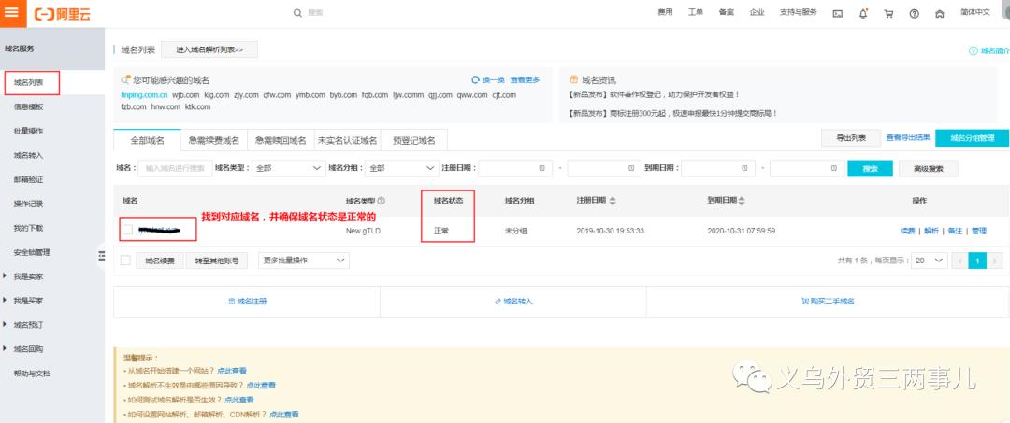Click the search magnifier icon in header
Image resolution: width=1010 pixels, height=423 pixels.
tap(297, 13)
